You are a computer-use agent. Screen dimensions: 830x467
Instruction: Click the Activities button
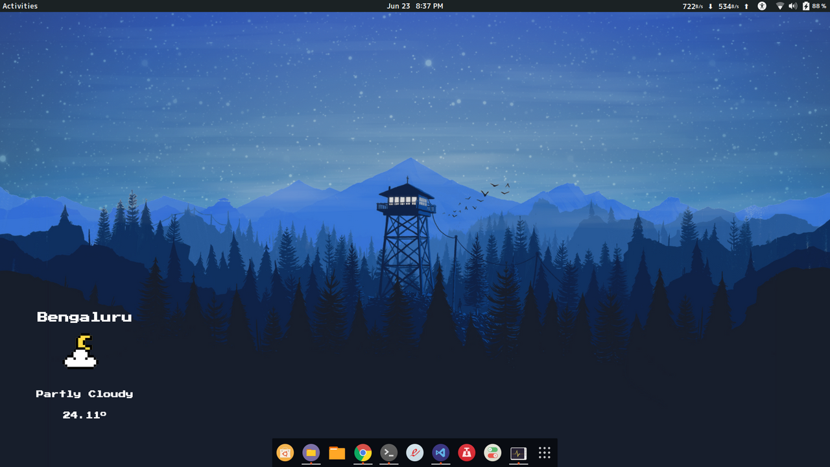pos(20,6)
